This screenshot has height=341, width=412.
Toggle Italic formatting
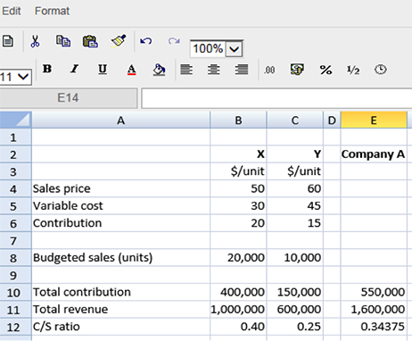(x=75, y=69)
